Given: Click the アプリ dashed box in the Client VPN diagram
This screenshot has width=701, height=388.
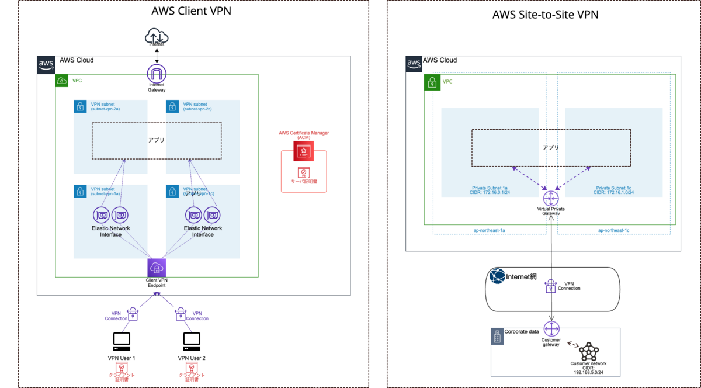Looking at the screenshot, I should point(157,140).
